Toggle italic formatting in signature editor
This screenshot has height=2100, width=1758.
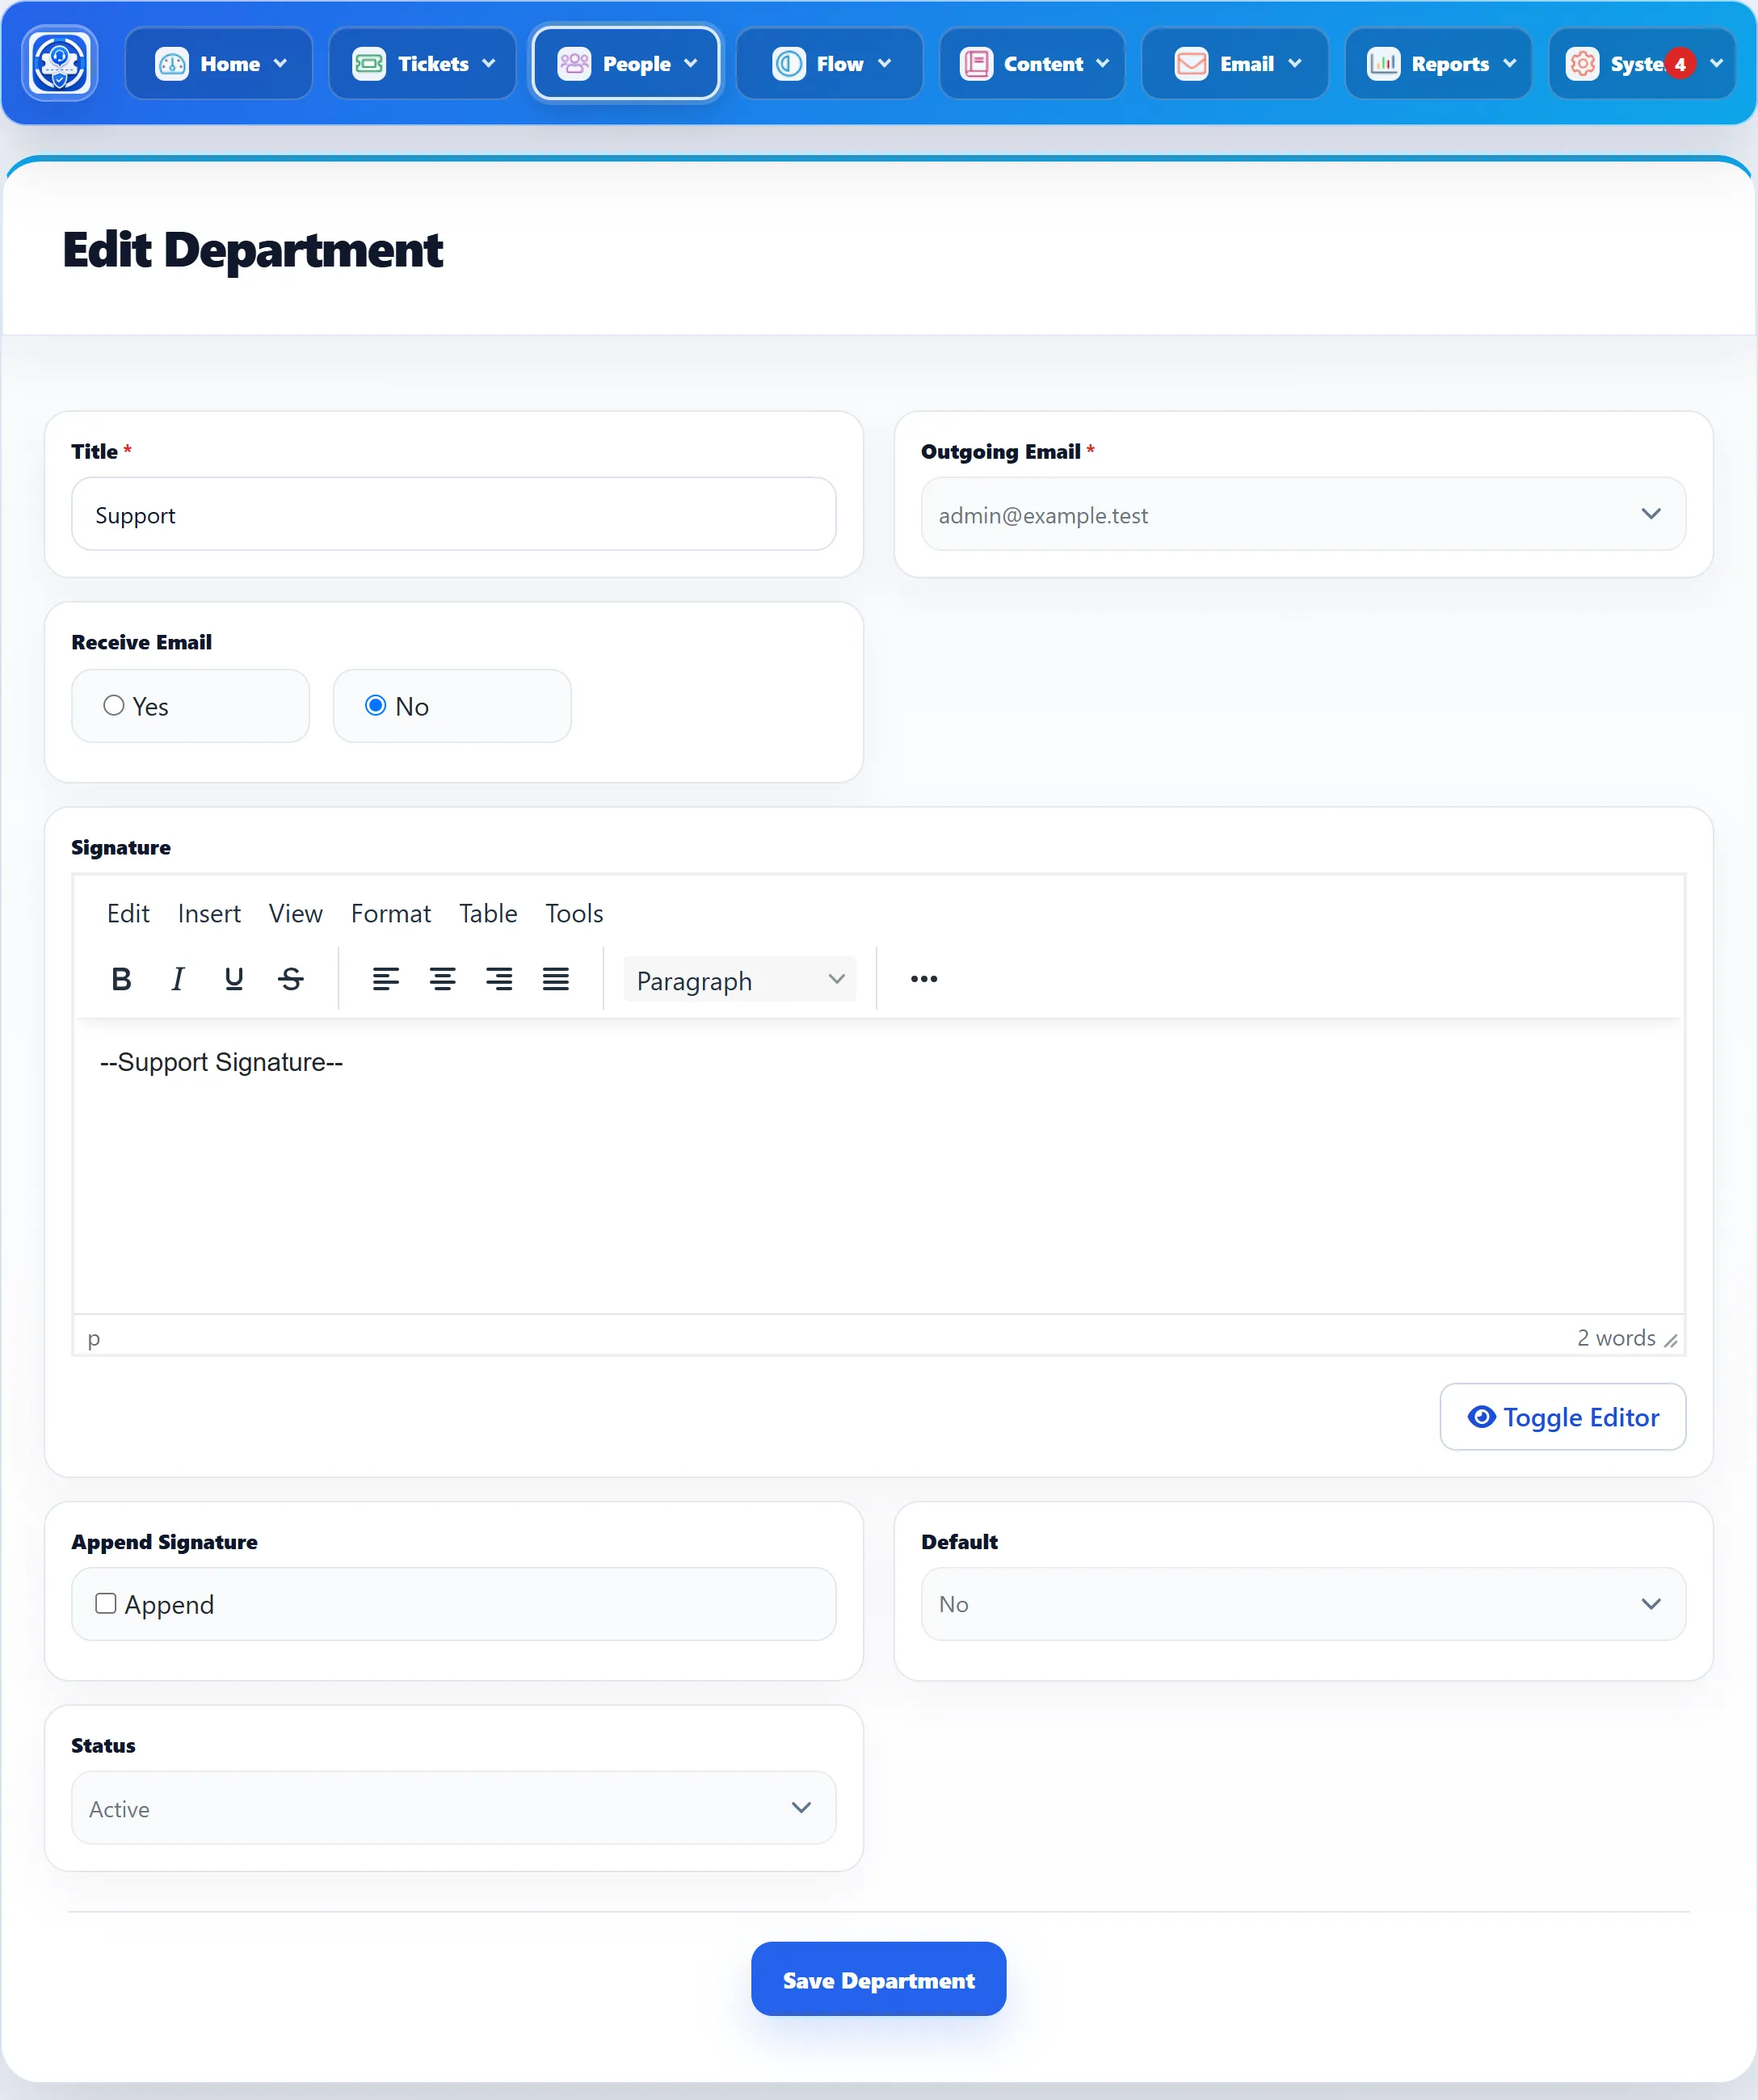click(178, 979)
